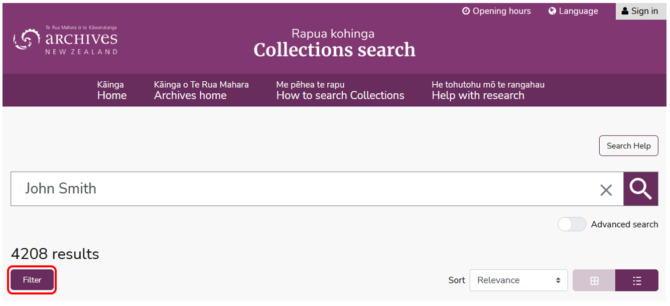Open How to search Collections page
The image size is (670, 306).
pos(340,91)
